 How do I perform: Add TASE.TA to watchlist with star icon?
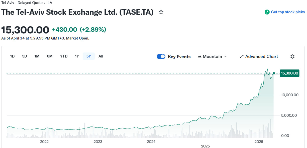pos(161,12)
